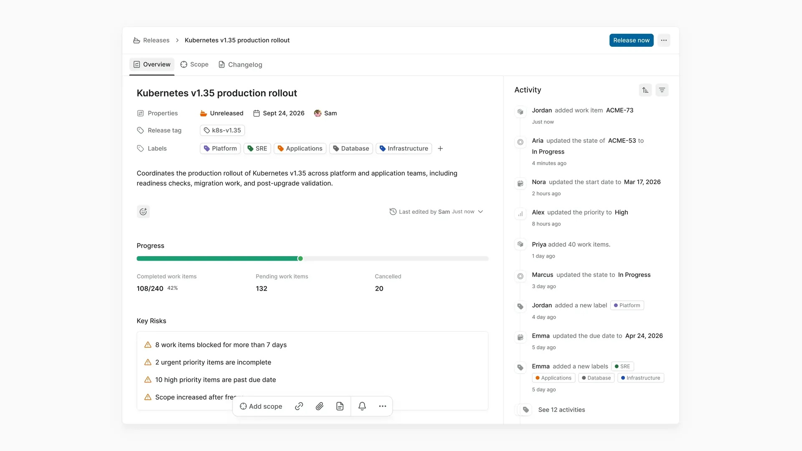Image resolution: width=802 pixels, height=451 pixels.
Task: Click the state icon beside Aria's activity
Action: [520, 142]
